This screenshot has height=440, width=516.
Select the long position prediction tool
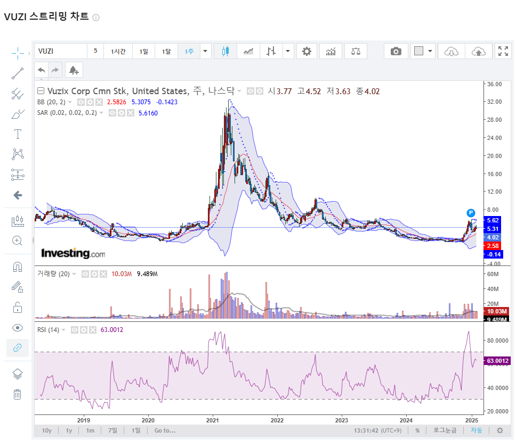18,175
